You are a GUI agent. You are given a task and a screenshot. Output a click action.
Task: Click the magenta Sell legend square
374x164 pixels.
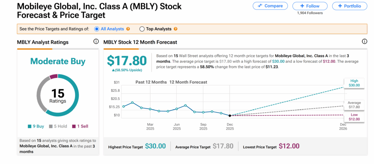74,126
